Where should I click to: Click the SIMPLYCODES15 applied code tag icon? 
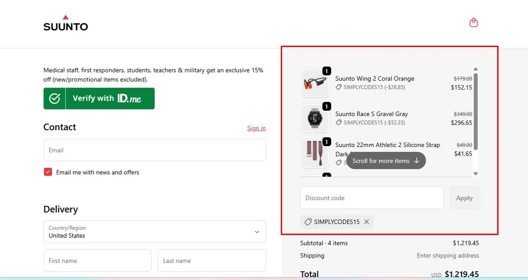[308, 222]
